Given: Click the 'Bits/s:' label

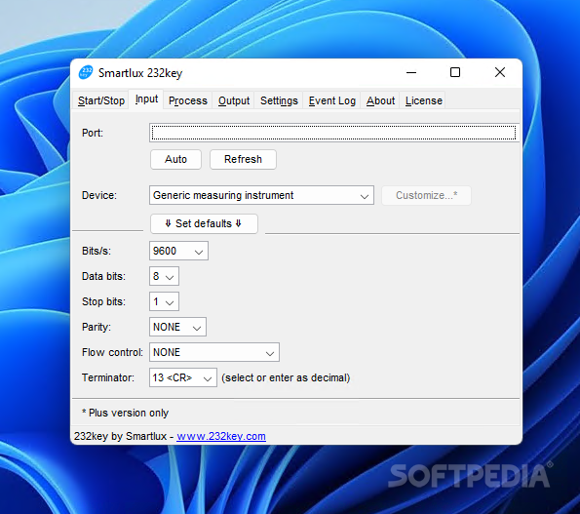Looking at the screenshot, I should point(97,252).
